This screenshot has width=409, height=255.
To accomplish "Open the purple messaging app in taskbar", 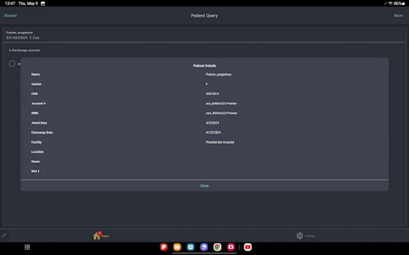I will [x=204, y=247].
